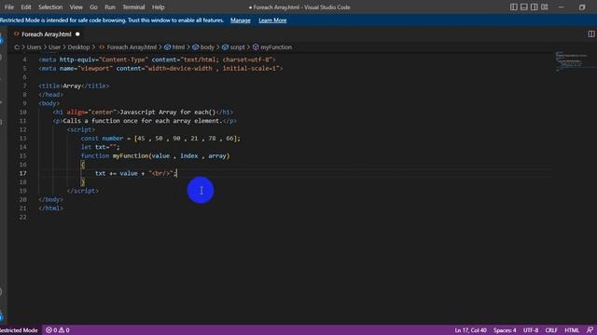Click the Desktop breadcrumb
Image resolution: width=597 pixels, height=335 pixels.
pyautogui.click(x=78, y=47)
